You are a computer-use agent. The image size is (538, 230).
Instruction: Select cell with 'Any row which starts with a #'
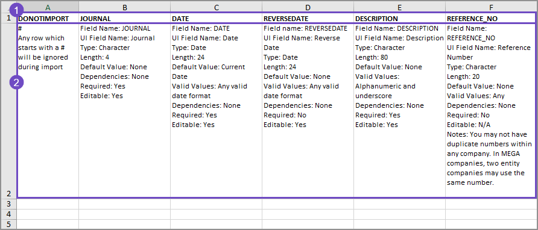(48, 111)
